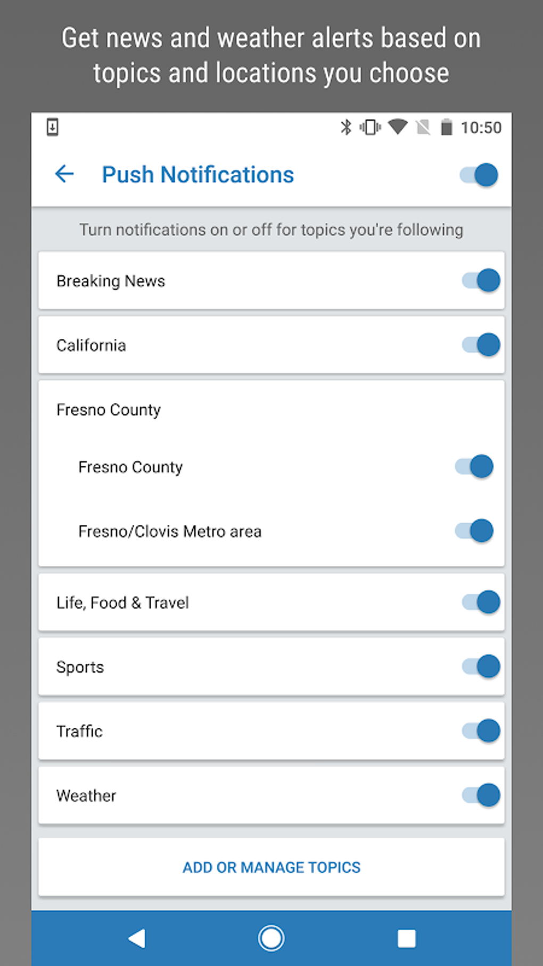543x966 pixels.
Task: Disable Sports notifications toggle
Action: (x=481, y=667)
